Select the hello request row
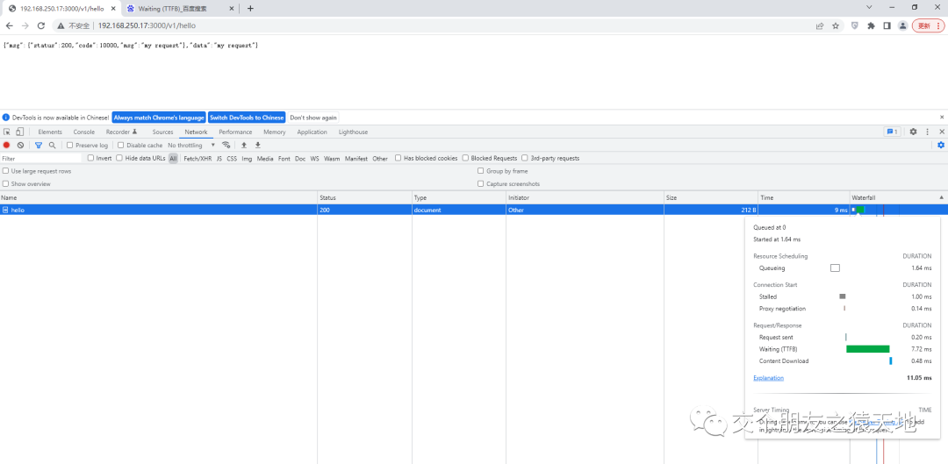 [x=474, y=210]
